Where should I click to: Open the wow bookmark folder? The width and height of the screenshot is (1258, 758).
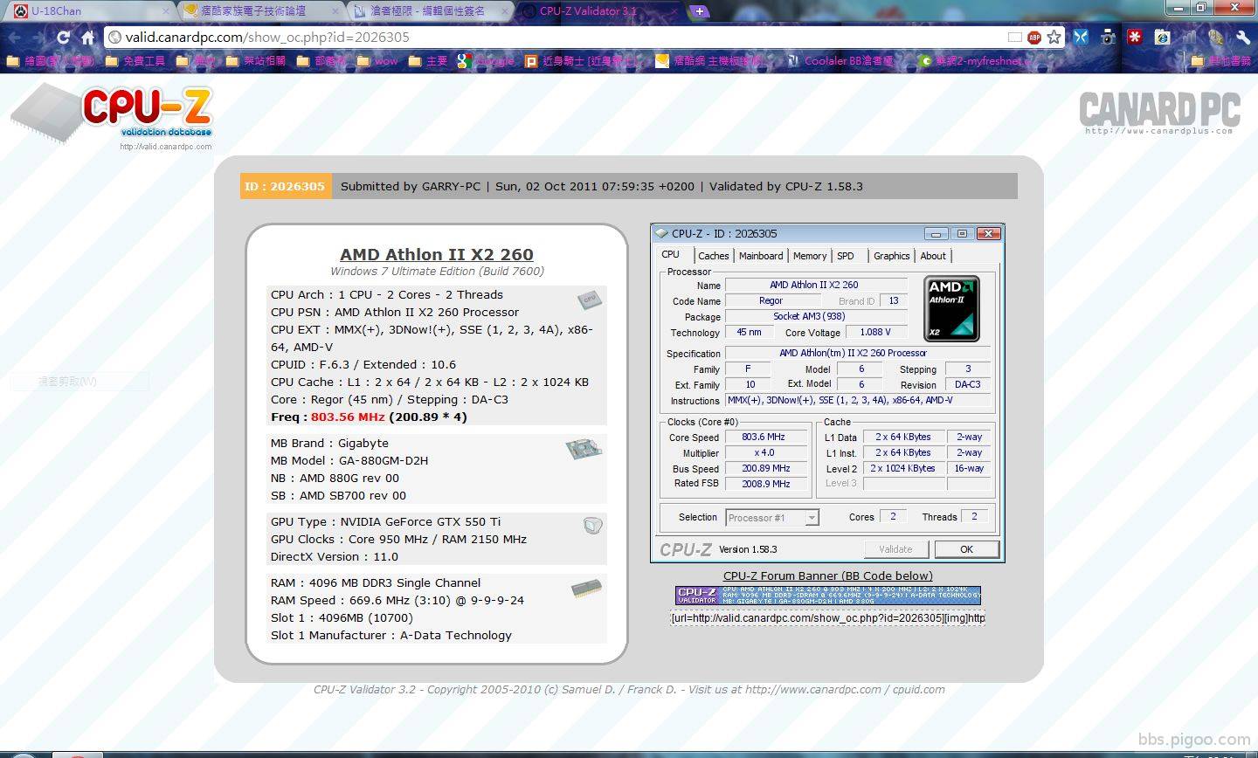[x=377, y=61]
